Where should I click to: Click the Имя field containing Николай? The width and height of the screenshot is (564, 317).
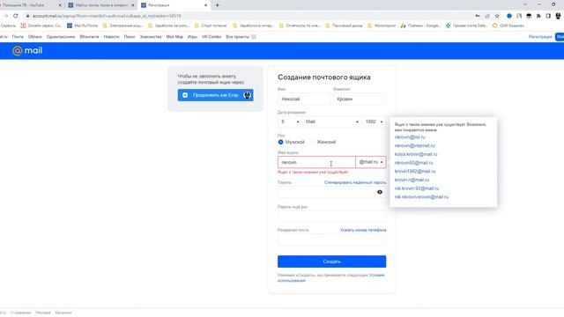tap(304, 99)
